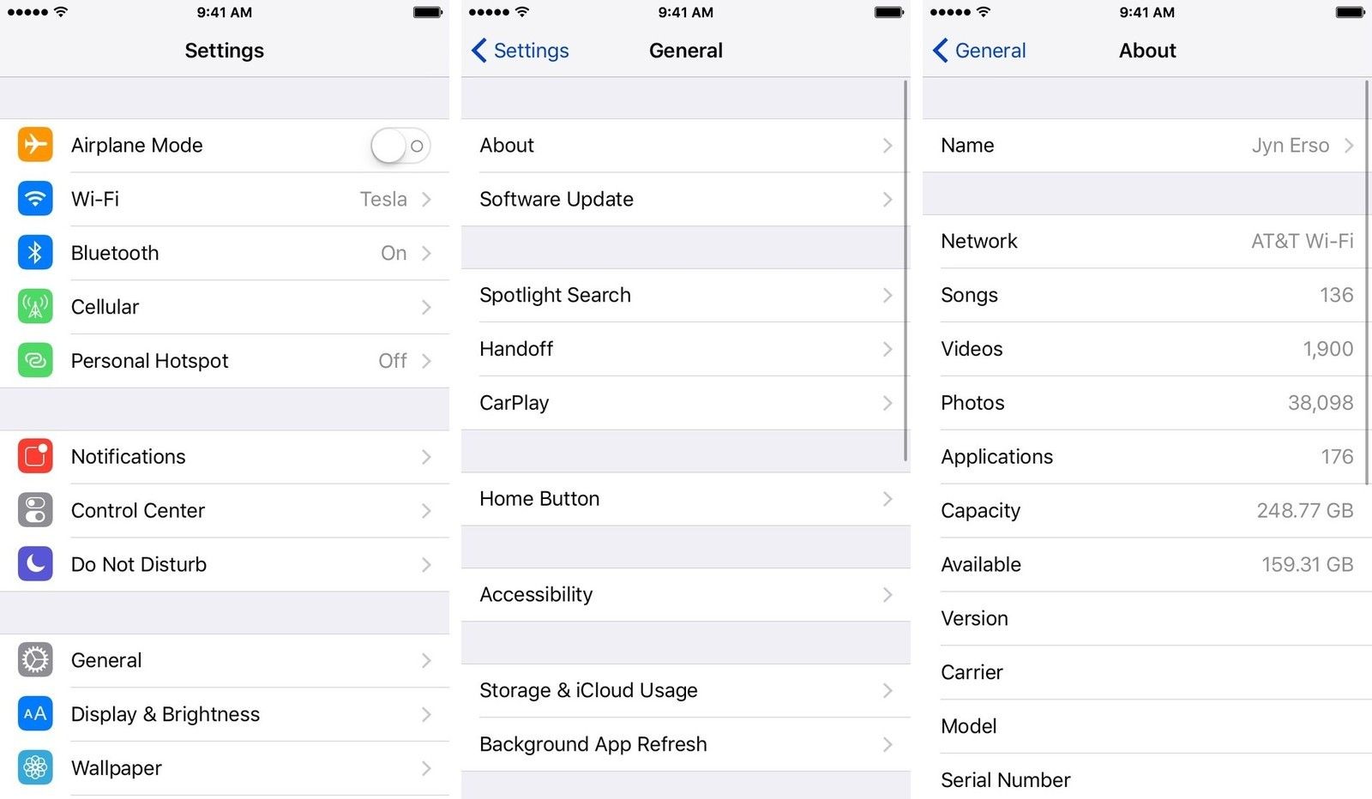Tap the Wallpaper flower icon
The width and height of the screenshot is (1372, 799).
point(35,768)
